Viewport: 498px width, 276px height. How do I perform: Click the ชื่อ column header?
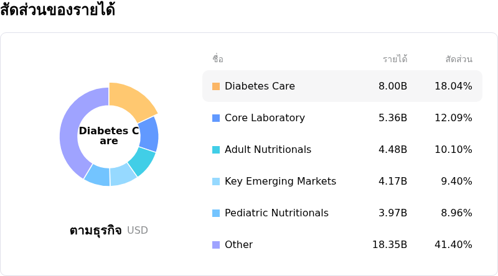tap(218, 60)
